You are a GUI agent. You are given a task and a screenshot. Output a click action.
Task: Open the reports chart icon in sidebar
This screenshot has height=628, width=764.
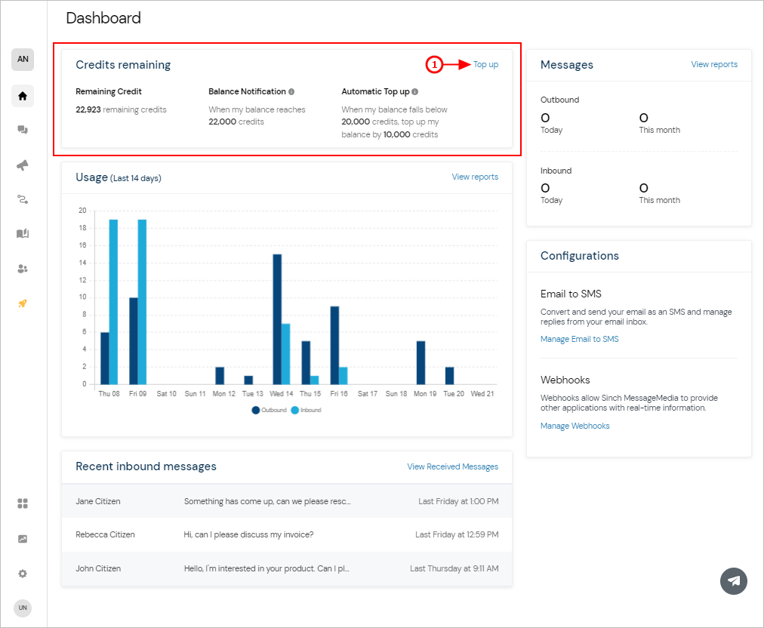(x=23, y=539)
